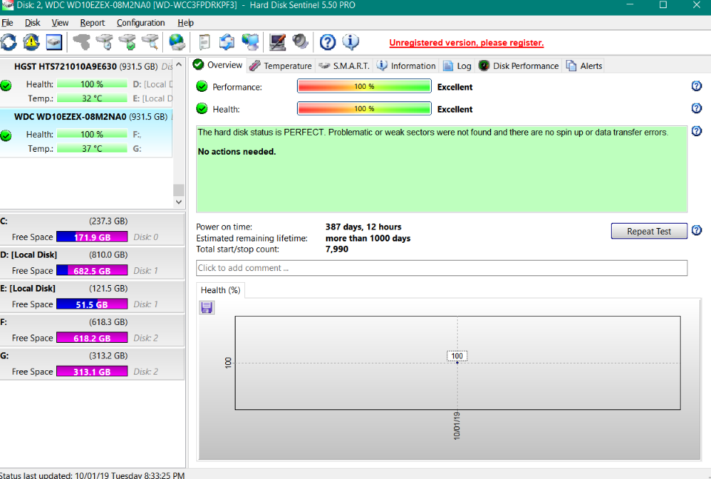This screenshot has height=479, width=711.
Task: Click the refresh disk status toolbar icon
Action: [x=9, y=41]
